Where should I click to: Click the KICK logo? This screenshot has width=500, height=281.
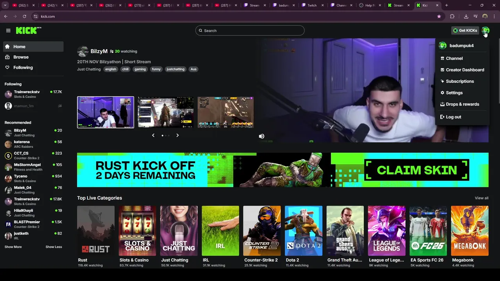click(29, 30)
